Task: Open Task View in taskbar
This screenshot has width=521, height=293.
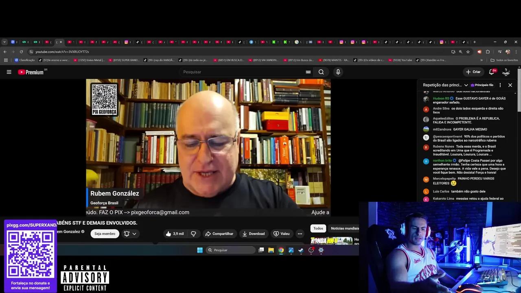Action: coord(261,250)
